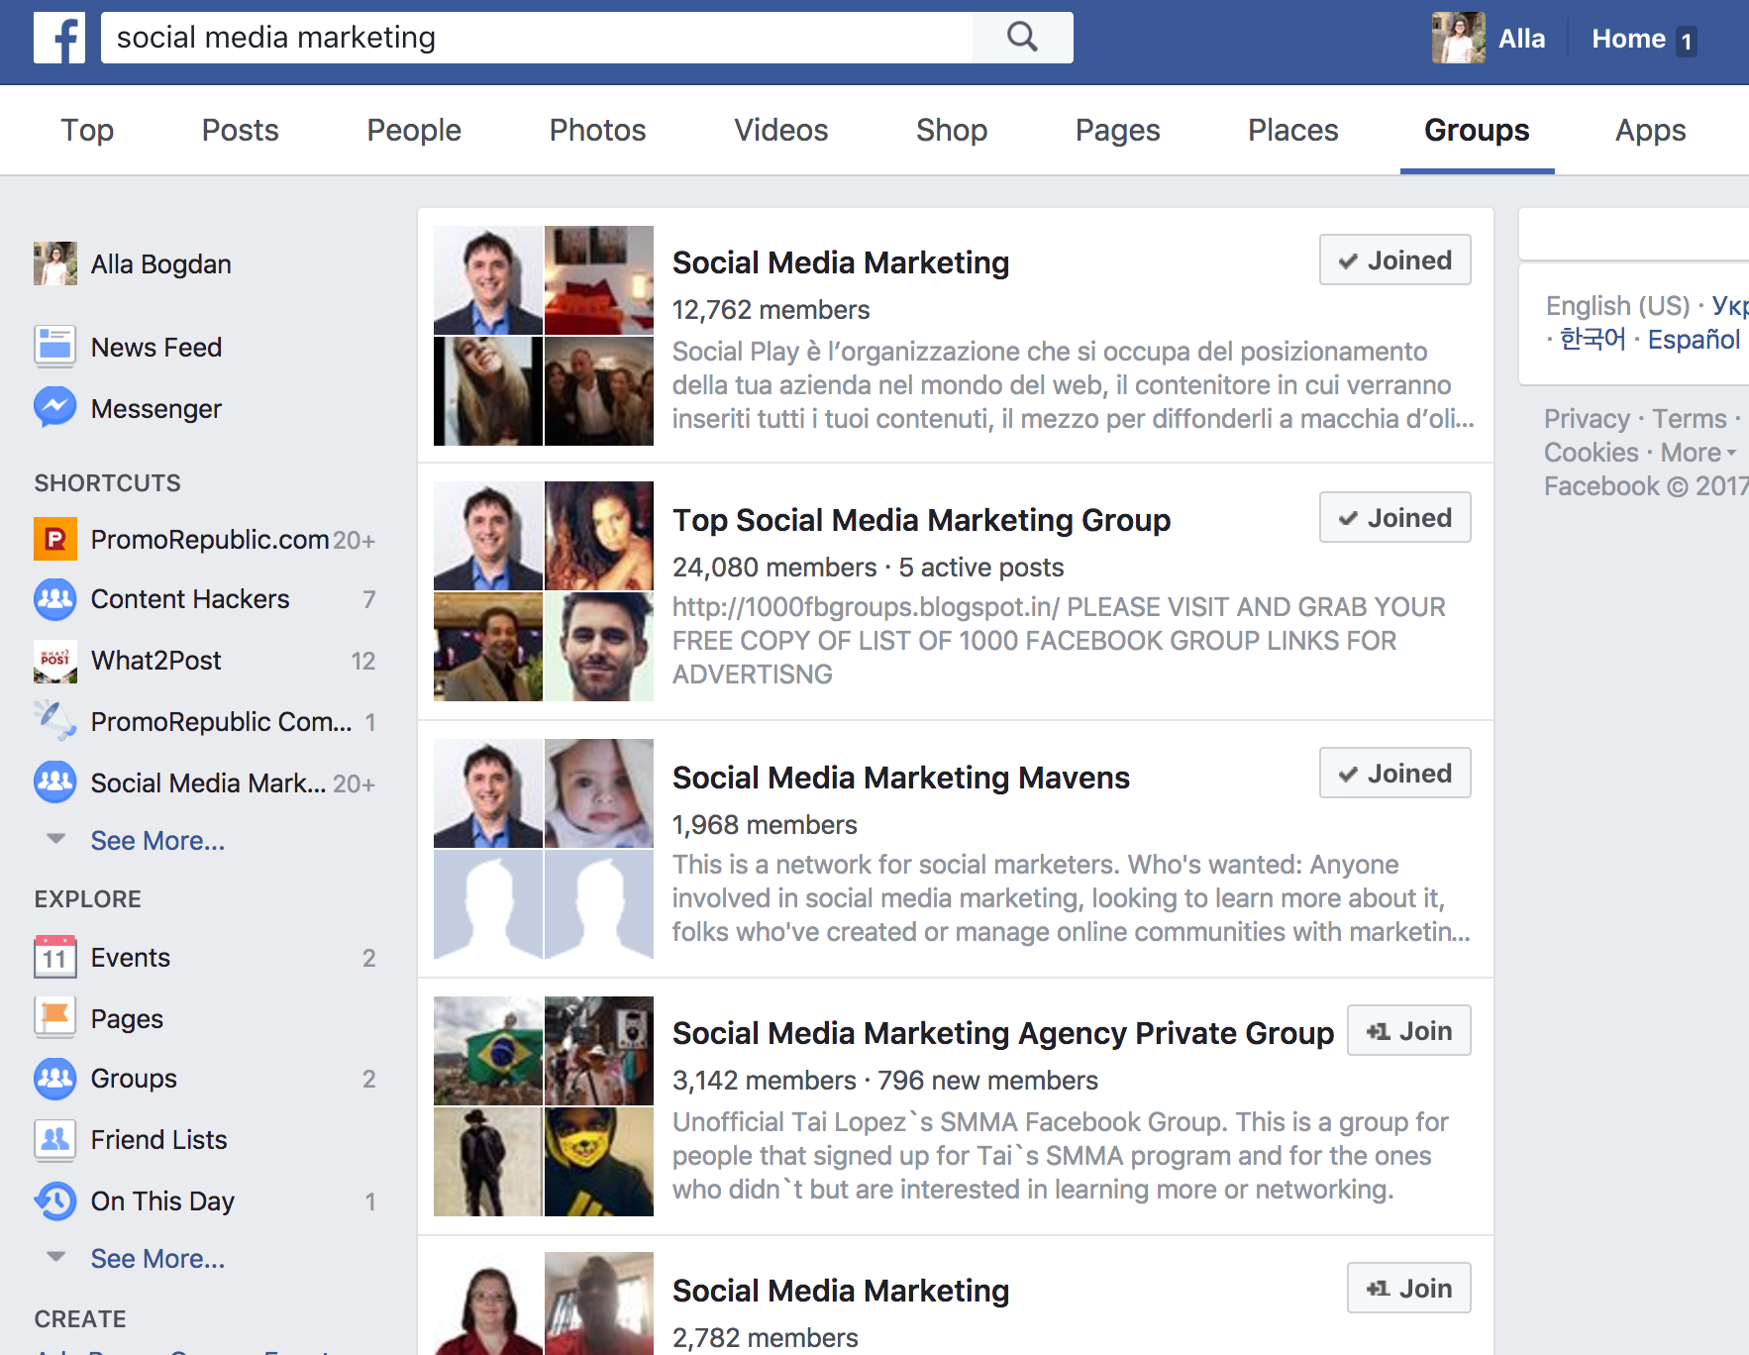Click the PromoRepublic.com shortcut icon

click(55, 539)
